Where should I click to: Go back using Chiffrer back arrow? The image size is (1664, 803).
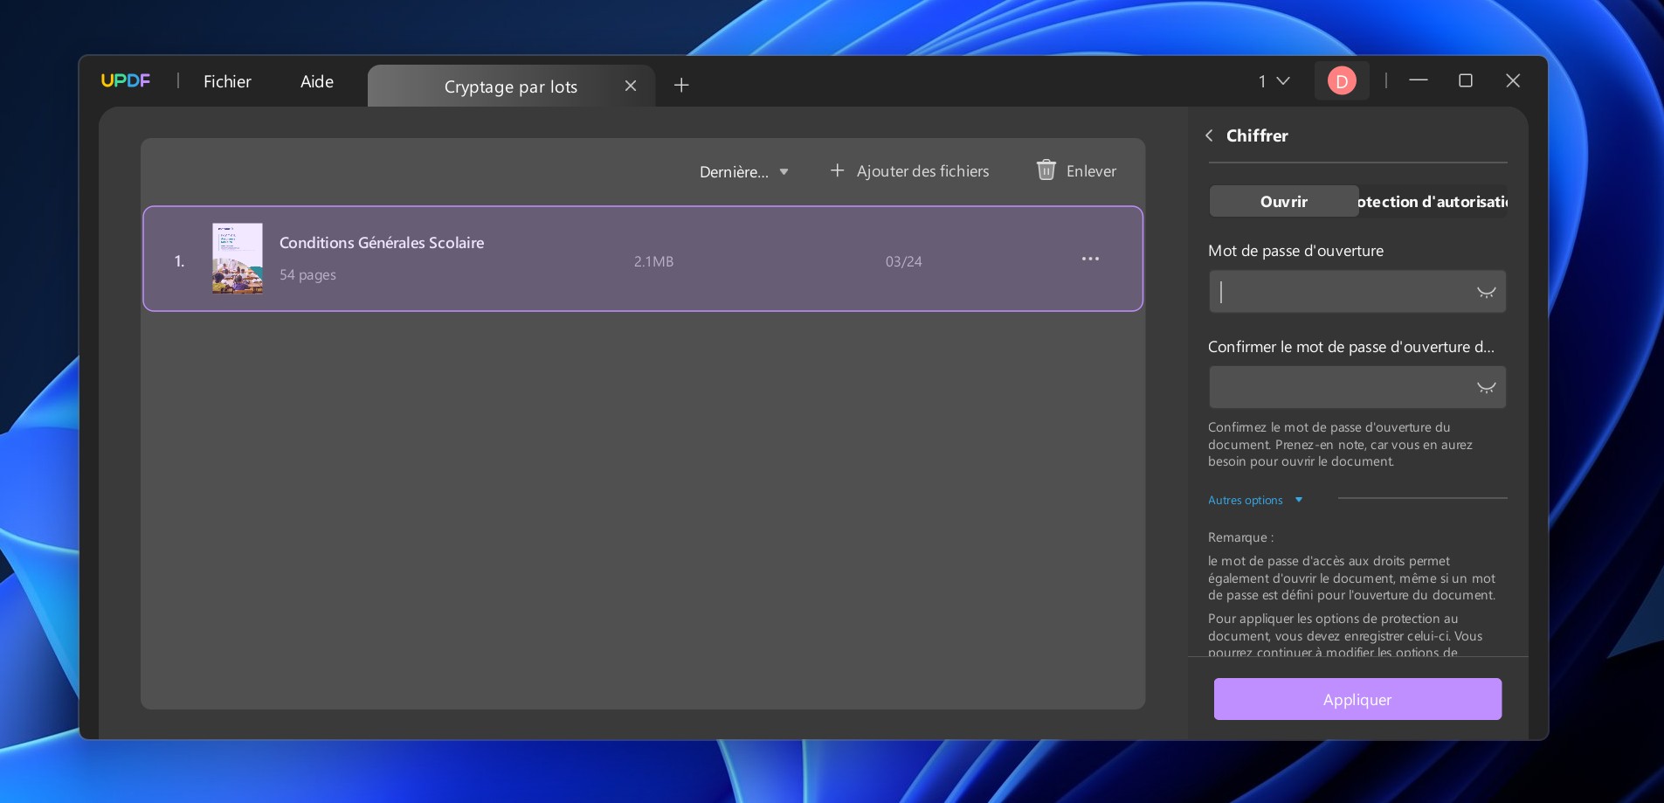(x=1210, y=135)
